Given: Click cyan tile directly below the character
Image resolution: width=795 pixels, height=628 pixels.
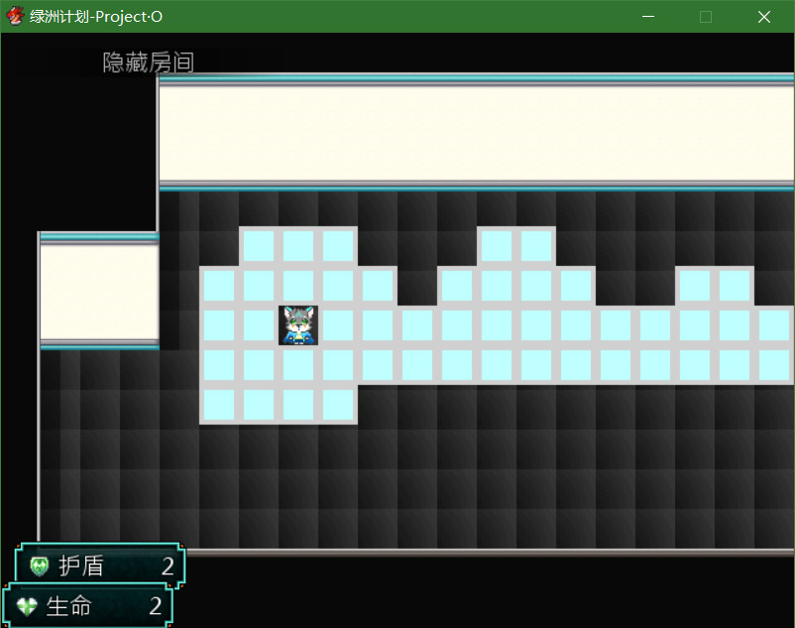Looking at the screenshot, I should coord(298,365).
